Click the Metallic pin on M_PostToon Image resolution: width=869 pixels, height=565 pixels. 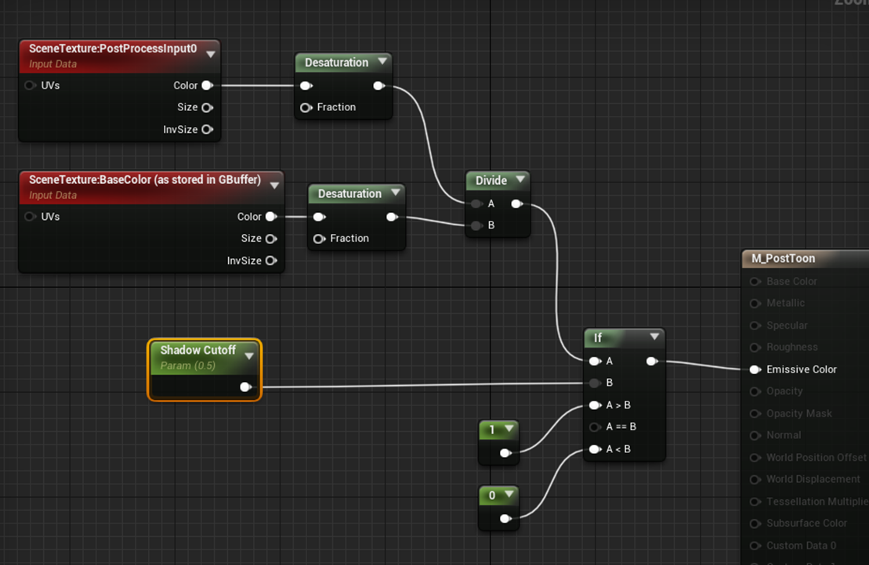click(x=755, y=304)
